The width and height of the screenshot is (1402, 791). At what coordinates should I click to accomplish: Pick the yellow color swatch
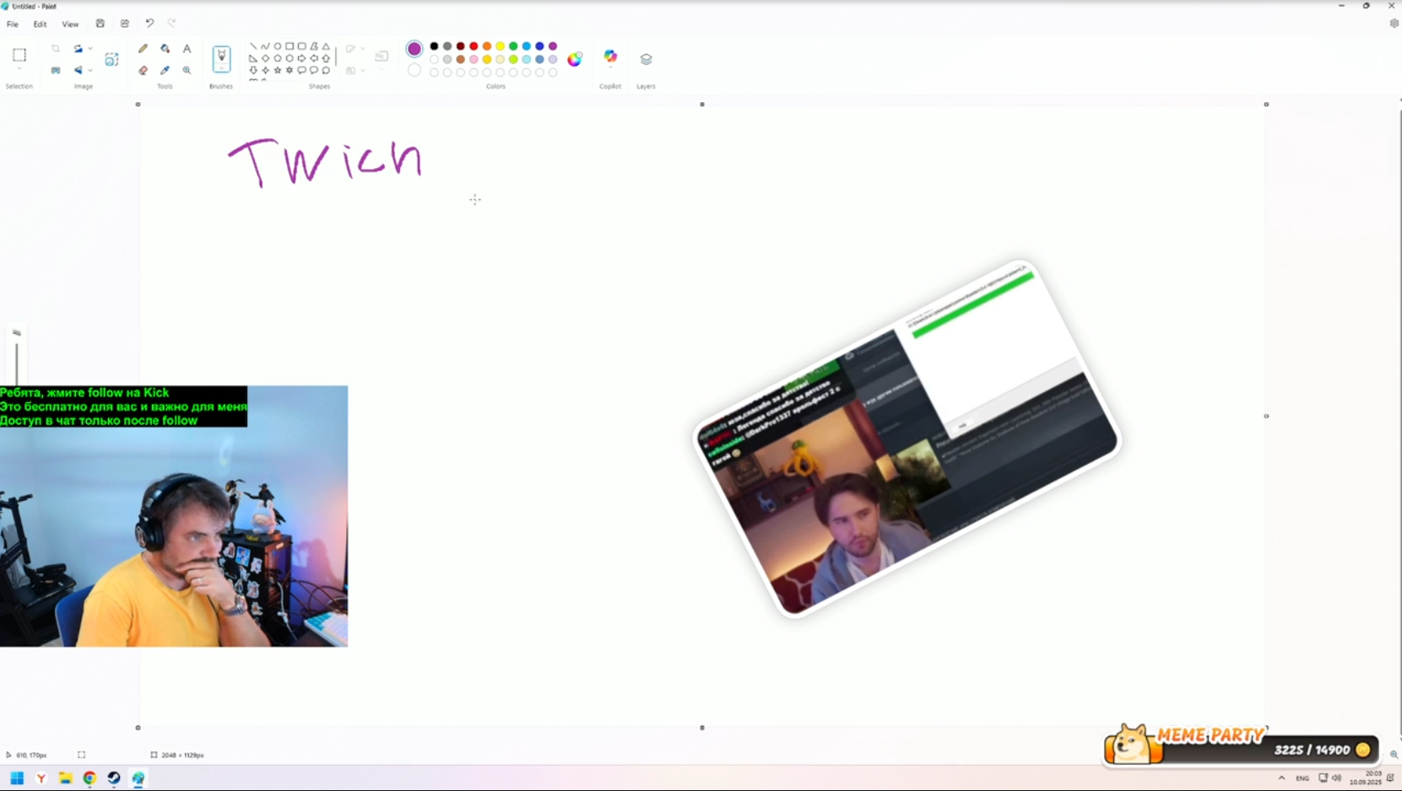500,46
